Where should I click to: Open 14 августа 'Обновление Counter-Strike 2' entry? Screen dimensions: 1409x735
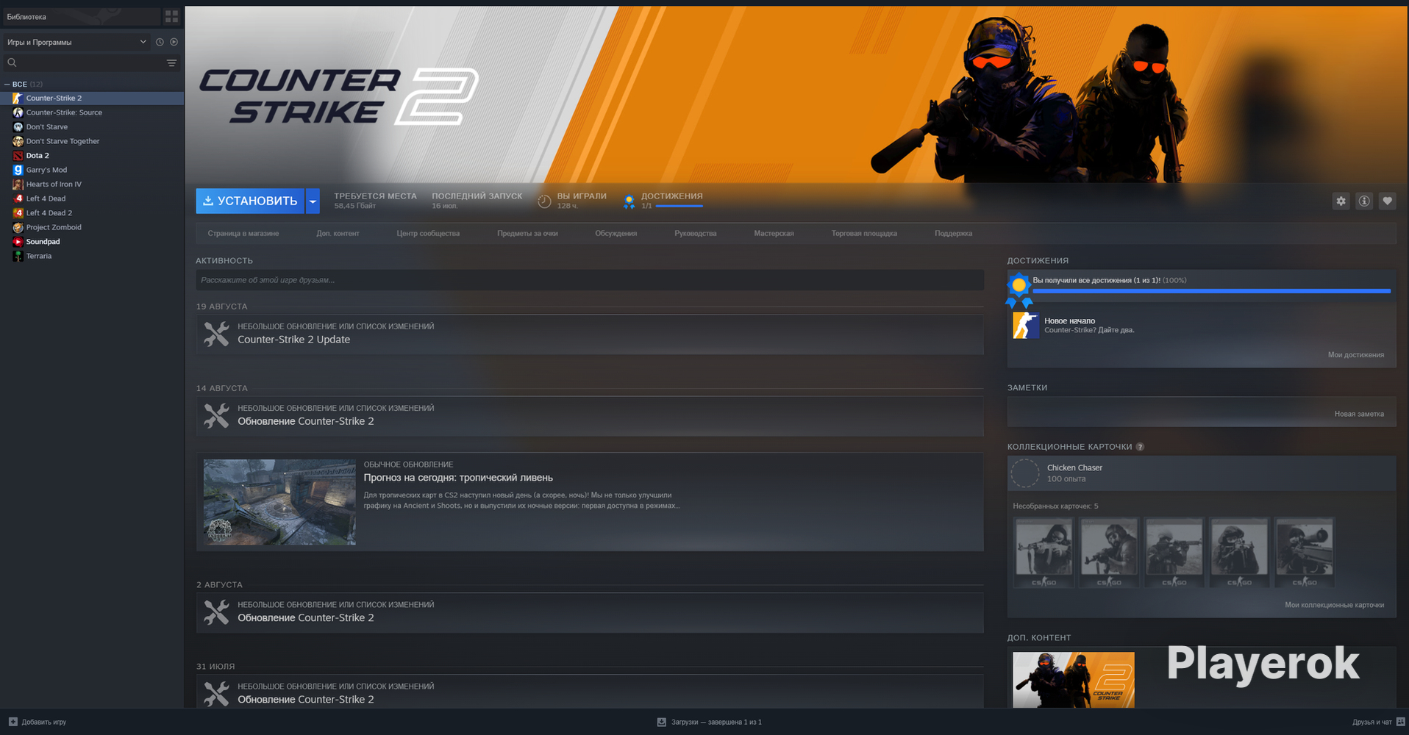pyautogui.click(x=590, y=416)
